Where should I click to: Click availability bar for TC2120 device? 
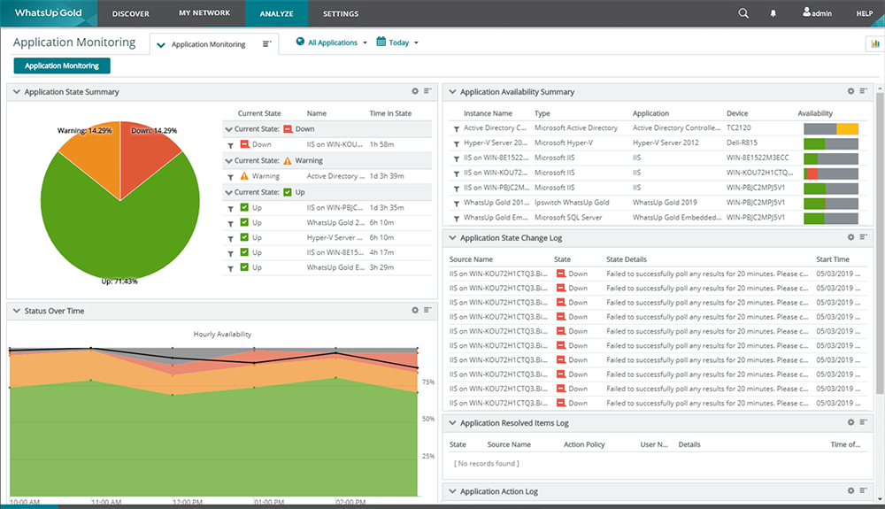[831, 129]
